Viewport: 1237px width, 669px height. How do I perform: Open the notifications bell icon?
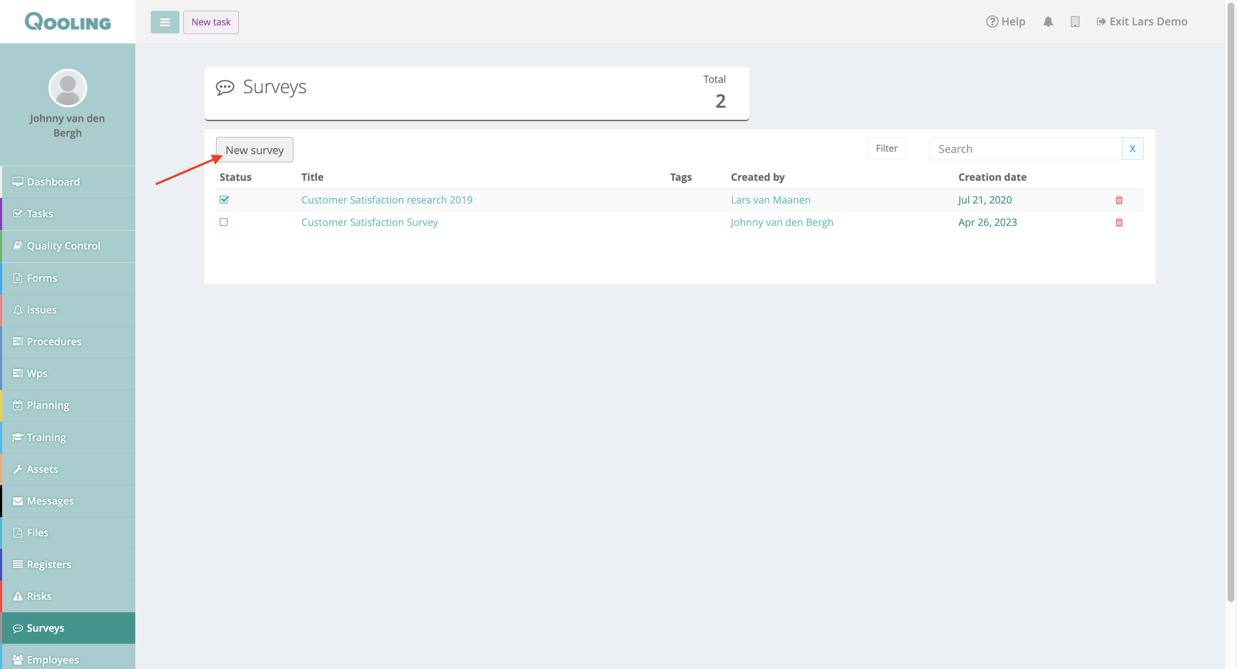[1048, 21]
